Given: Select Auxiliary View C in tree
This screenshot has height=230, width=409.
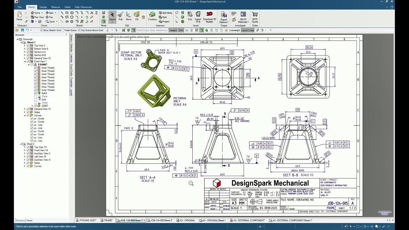Looking at the screenshot, I should click(x=42, y=153).
